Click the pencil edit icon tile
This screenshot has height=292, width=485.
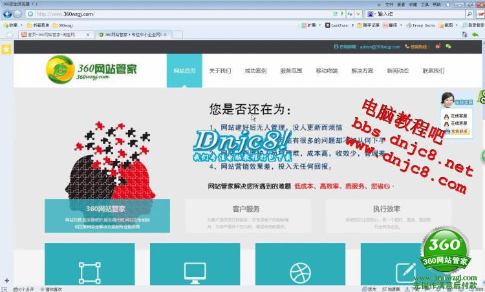coord(405,264)
